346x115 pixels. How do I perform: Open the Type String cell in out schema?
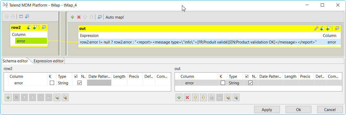[x=234, y=83]
